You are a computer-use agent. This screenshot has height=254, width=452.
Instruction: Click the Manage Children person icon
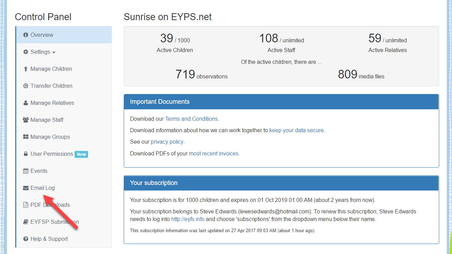(x=26, y=69)
